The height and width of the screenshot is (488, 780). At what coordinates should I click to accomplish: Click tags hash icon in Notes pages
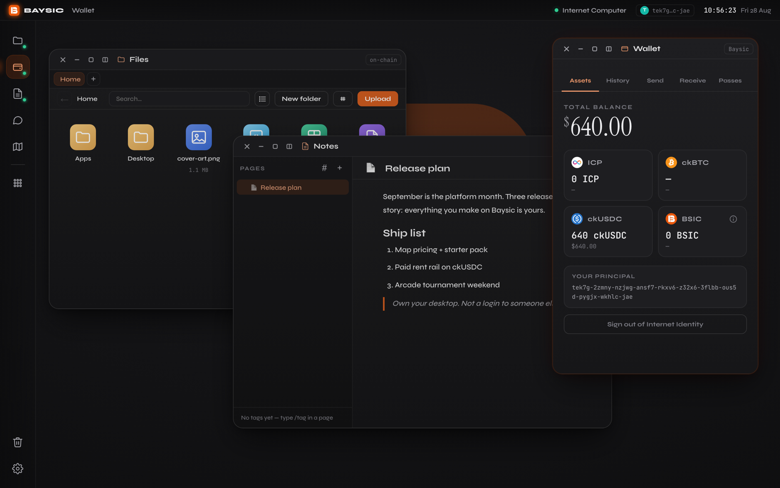(324, 168)
